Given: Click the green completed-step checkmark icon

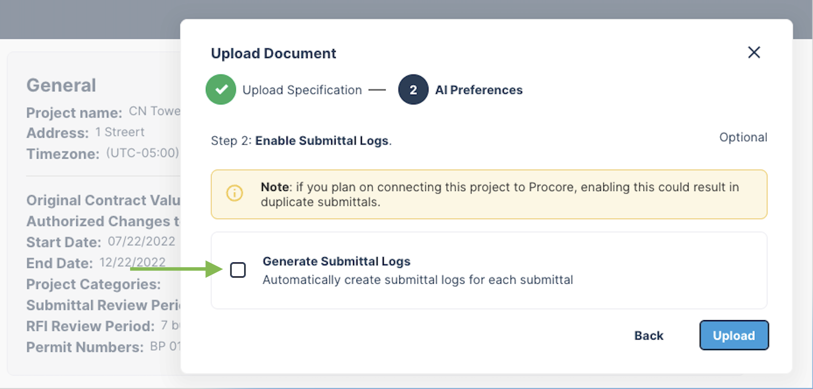Looking at the screenshot, I should 221,90.
